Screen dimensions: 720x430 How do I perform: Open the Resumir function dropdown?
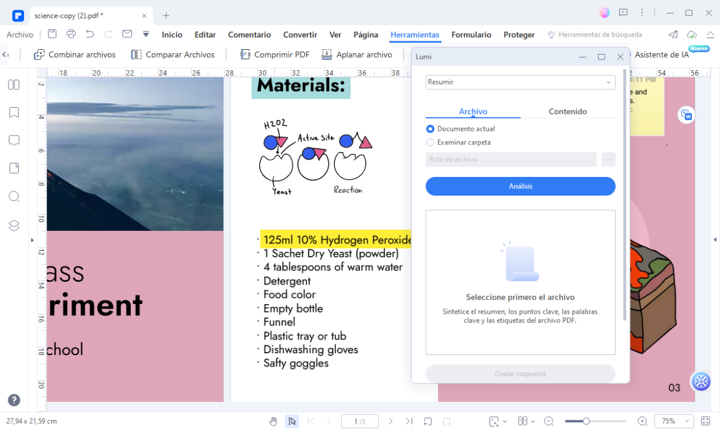click(x=520, y=82)
